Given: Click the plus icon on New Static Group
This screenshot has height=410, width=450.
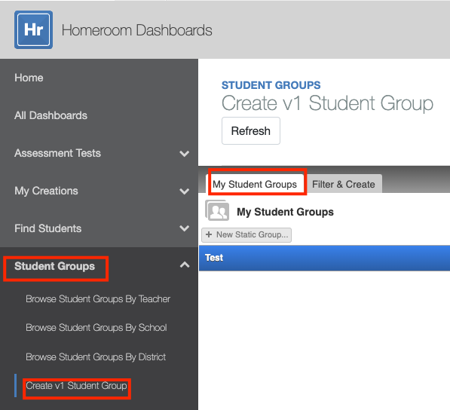Looking at the screenshot, I should click(x=209, y=234).
